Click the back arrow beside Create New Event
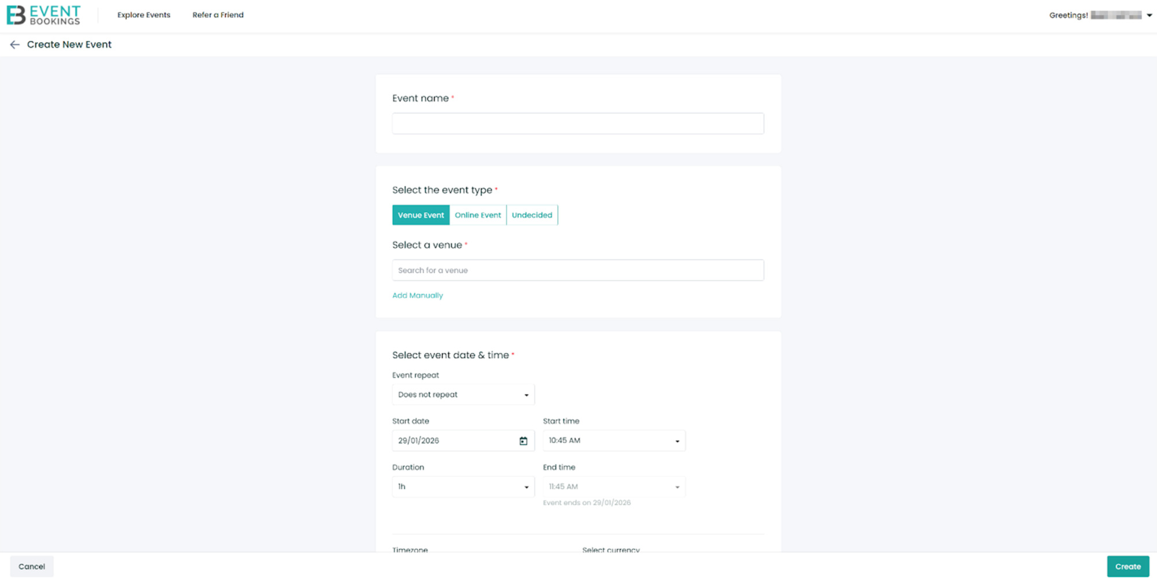Screen dimensions: 1157x580 coord(14,44)
